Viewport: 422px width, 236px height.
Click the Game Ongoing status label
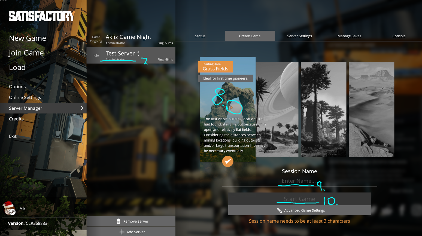pos(96,39)
